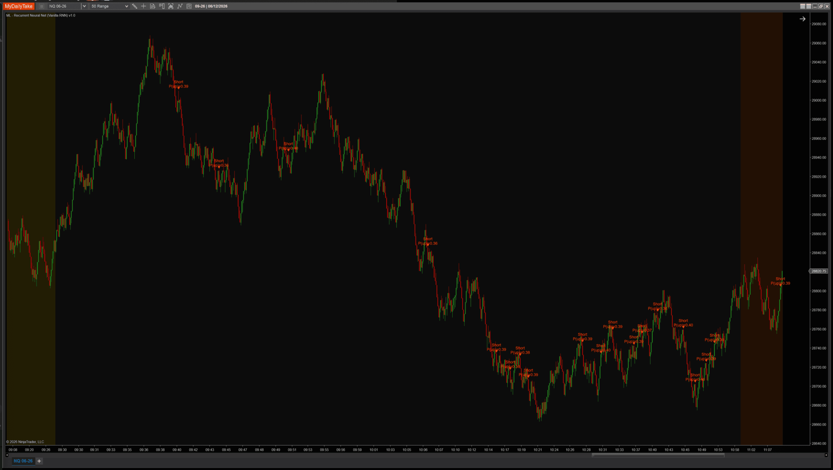
Task: Open the instrument selector dropdown arrow
Action: [x=84, y=6]
